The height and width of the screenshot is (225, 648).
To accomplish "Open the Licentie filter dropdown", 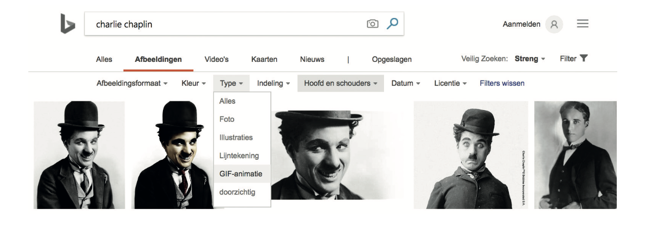I will 450,83.
